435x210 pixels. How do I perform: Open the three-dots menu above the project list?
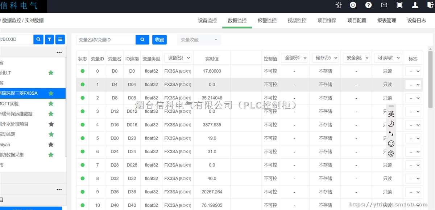pos(59,52)
